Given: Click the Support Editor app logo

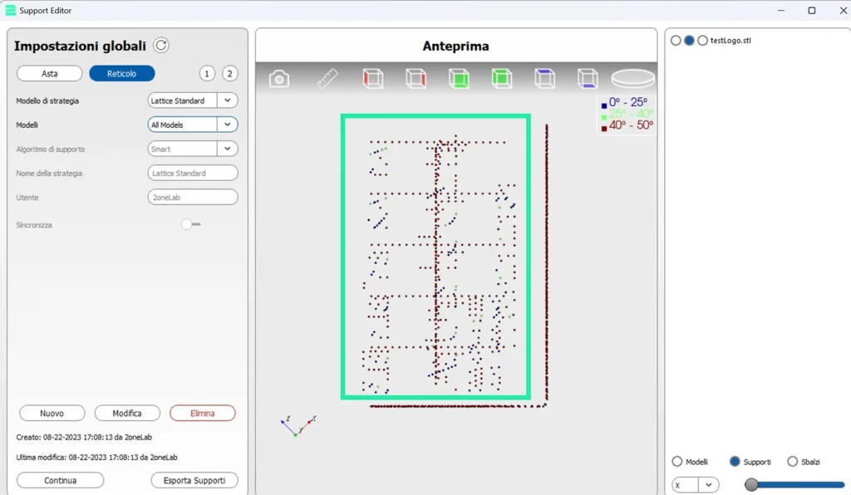Looking at the screenshot, I should [x=10, y=10].
